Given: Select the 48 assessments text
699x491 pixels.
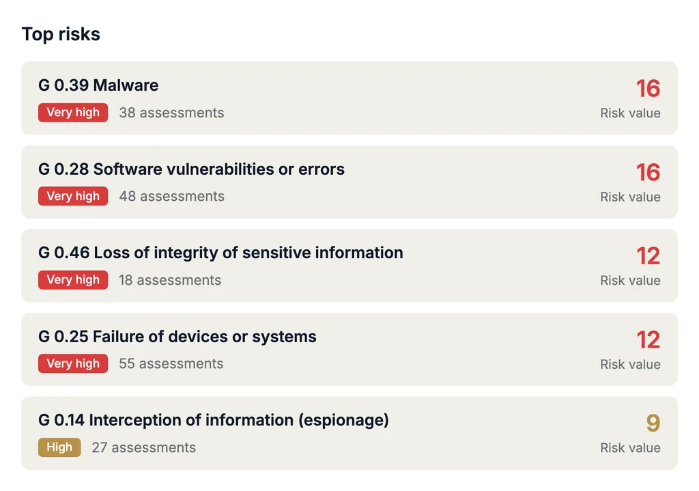Looking at the screenshot, I should (x=171, y=196).
